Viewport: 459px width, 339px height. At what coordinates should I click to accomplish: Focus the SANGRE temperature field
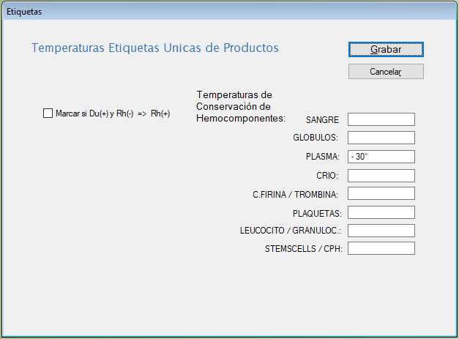point(381,119)
